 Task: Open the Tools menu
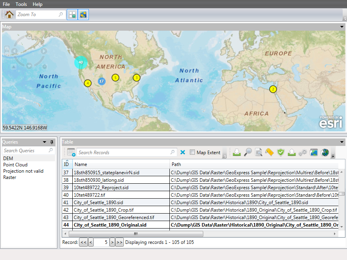click(21, 4)
